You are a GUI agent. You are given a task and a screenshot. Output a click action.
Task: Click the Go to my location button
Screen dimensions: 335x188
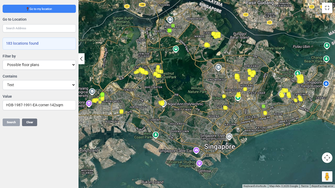tap(39, 9)
